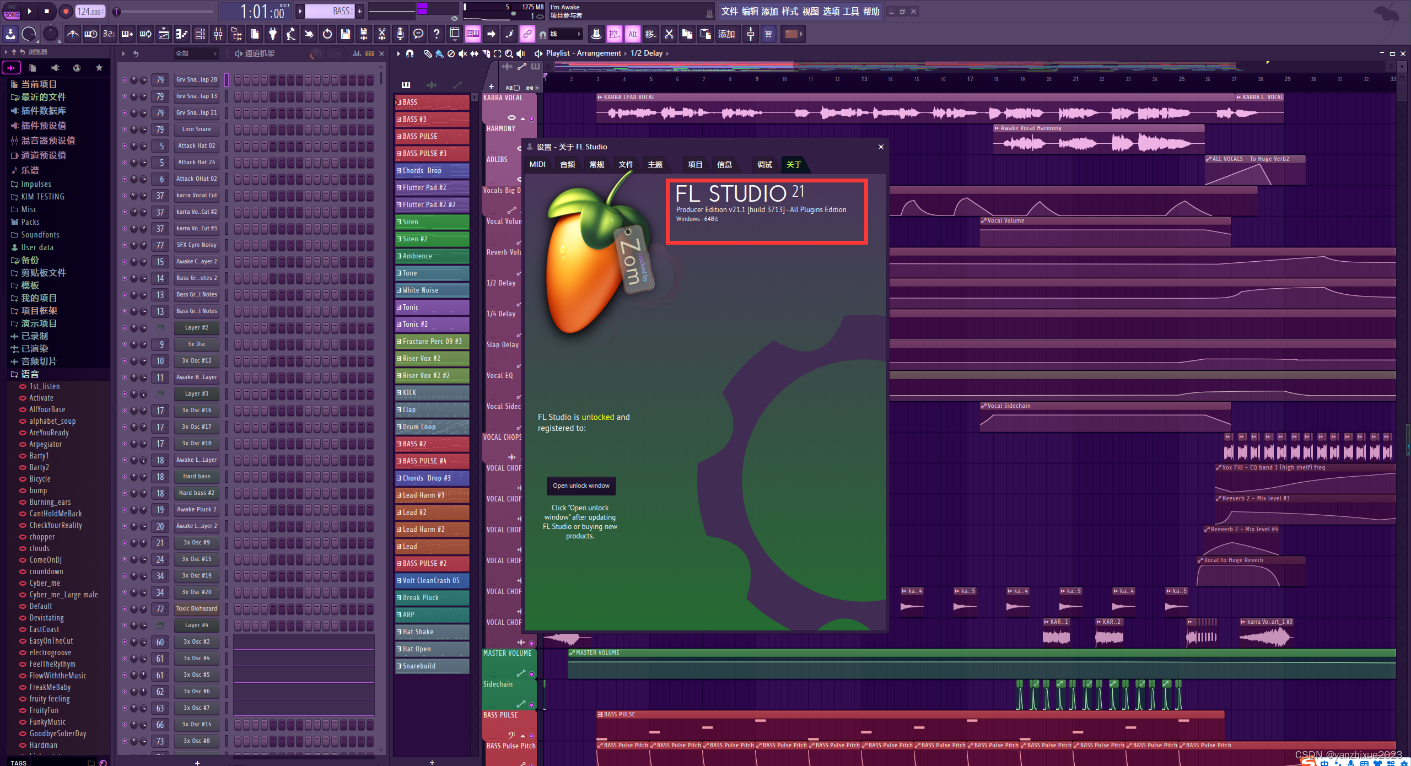Click the shopping cart icon in the toolbar
This screenshot has width=1411, height=766.
(x=768, y=34)
